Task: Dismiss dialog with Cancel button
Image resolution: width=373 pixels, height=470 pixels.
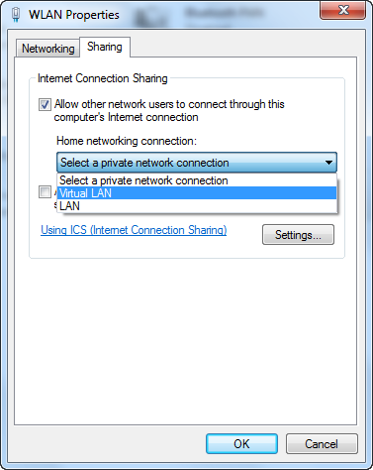Action: (x=322, y=444)
